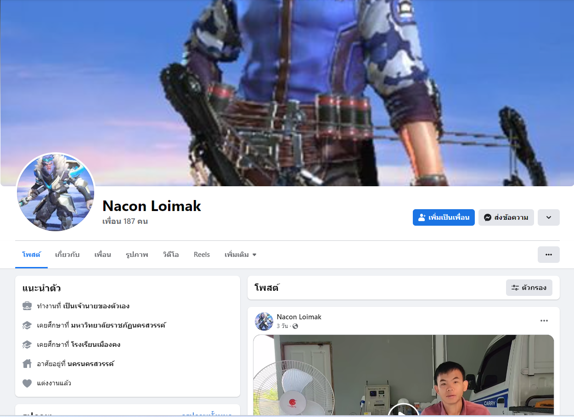Open the เพื่อน tab
The height and width of the screenshot is (417, 574).
(x=102, y=255)
